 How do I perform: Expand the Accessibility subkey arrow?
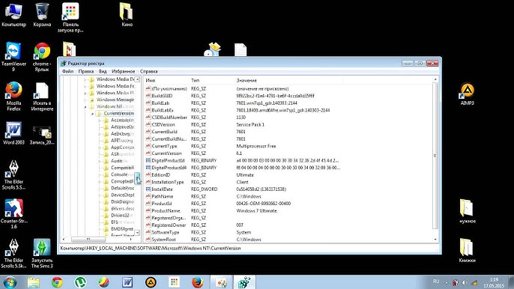coord(100,121)
